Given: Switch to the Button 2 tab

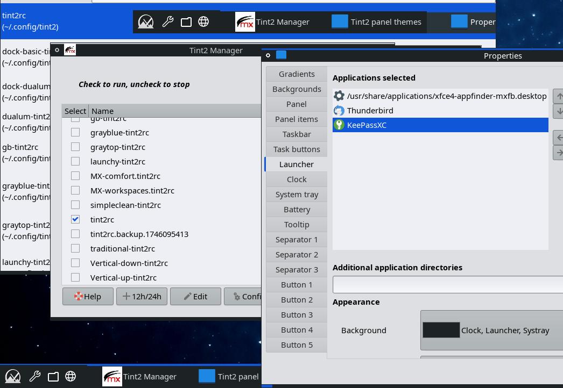Looking at the screenshot, I should [x=297, y=300].
